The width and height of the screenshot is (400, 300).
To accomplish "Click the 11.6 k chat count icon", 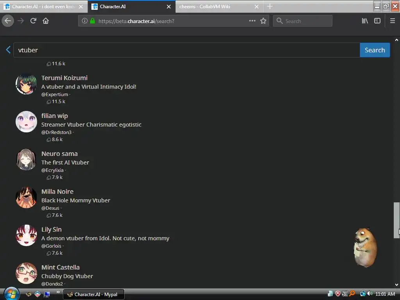I will [49, 64].
